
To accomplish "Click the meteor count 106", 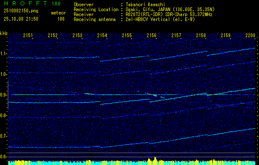I will tap(61, 19).
